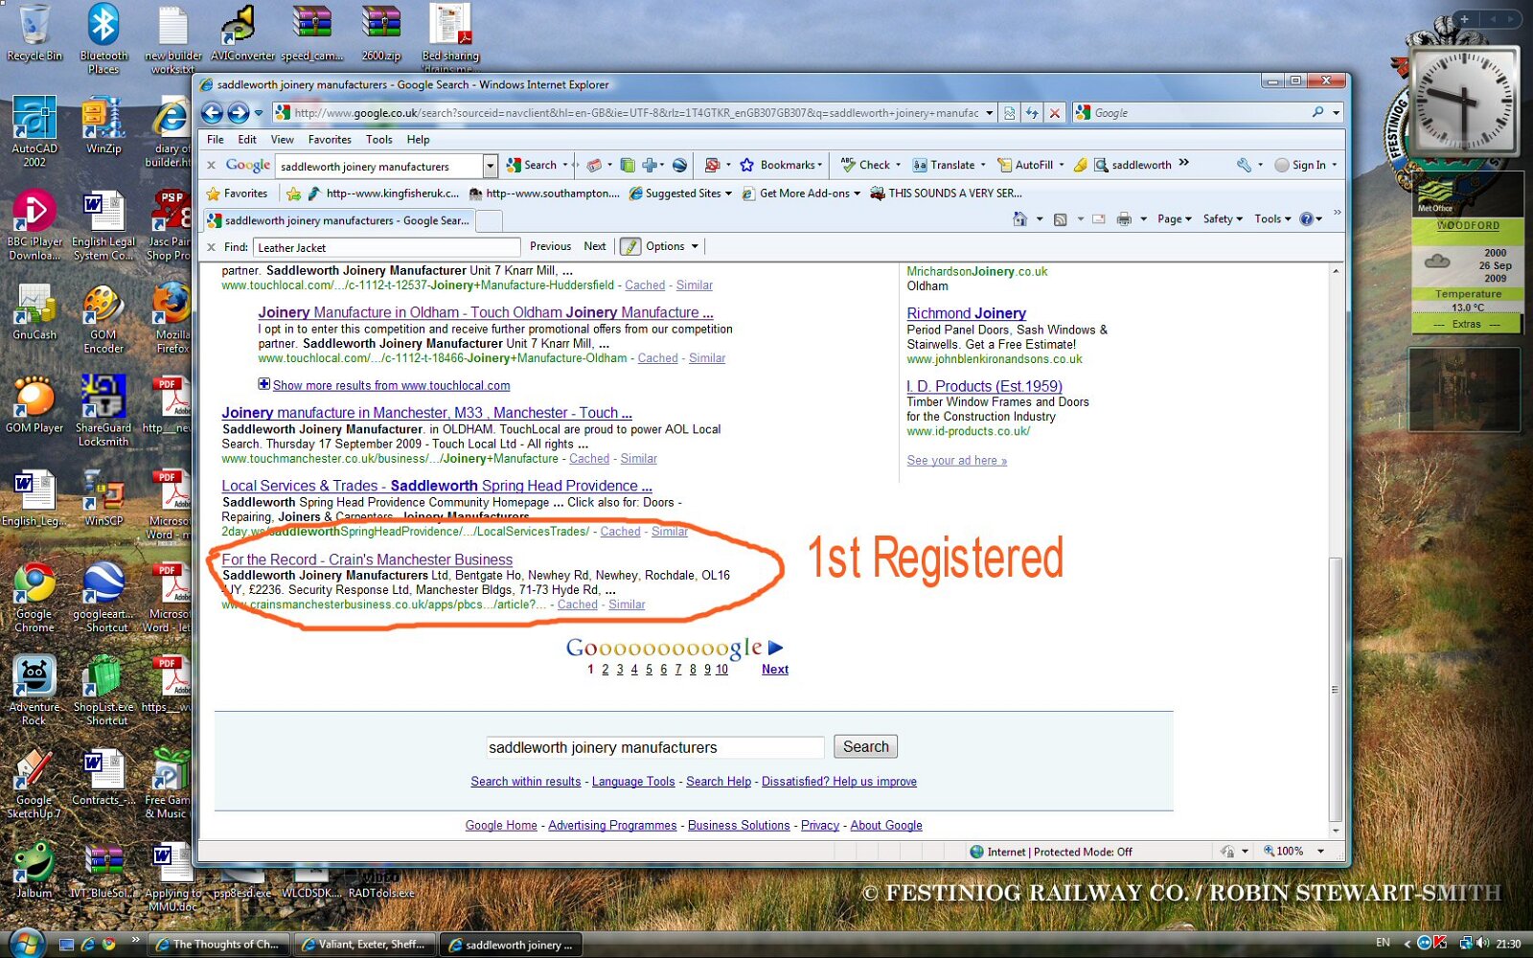Click the Search button below results
The image size is (1533, 958).
coord(865,747)
